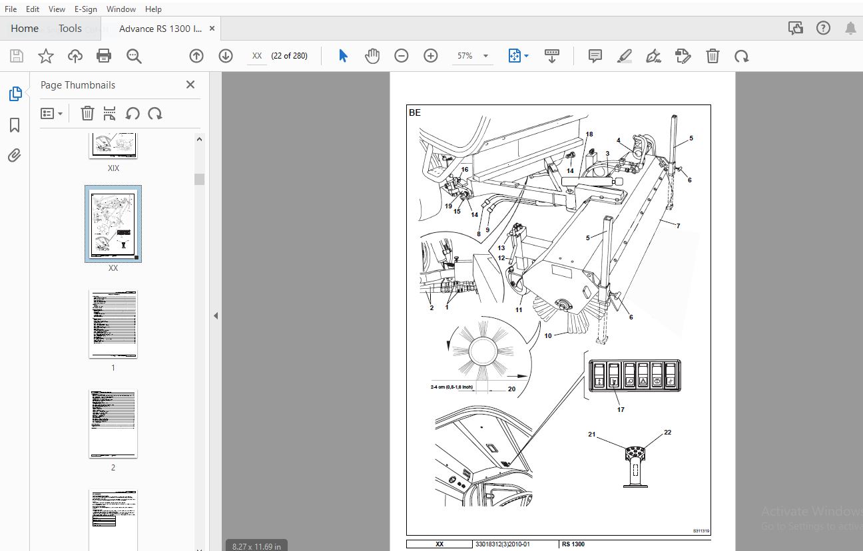863x551 pixels.
Task: Toggle the Page Thumbnails sidebar button
Action: click(x=15, y=94)
